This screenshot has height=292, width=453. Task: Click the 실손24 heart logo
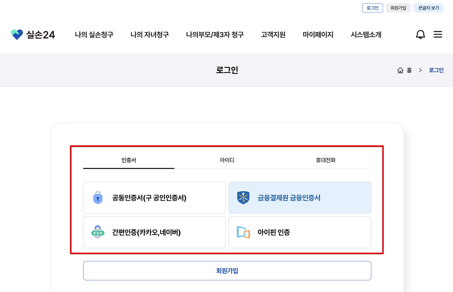[x=16, y=34]
